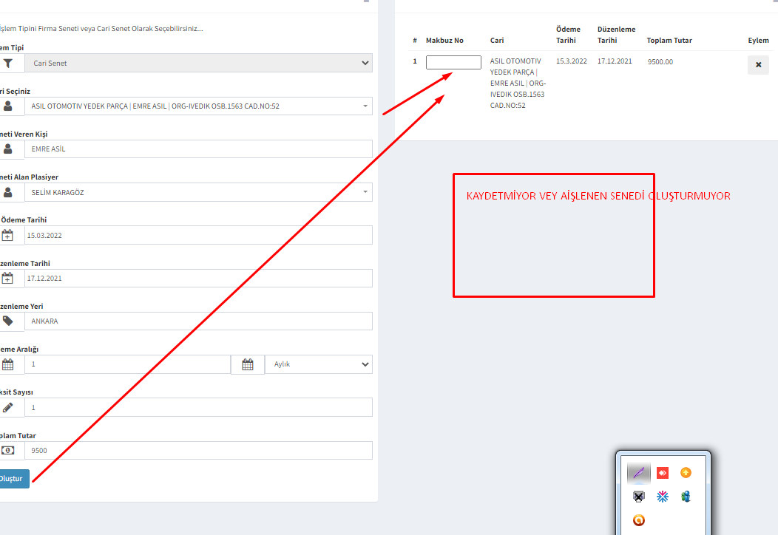
Task: Open the two-people messenger tray icon
Action: click(686, 497)
